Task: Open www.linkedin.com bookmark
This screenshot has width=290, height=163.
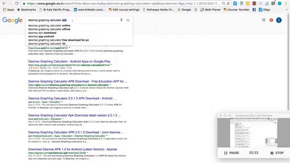Action: [89, 10]
